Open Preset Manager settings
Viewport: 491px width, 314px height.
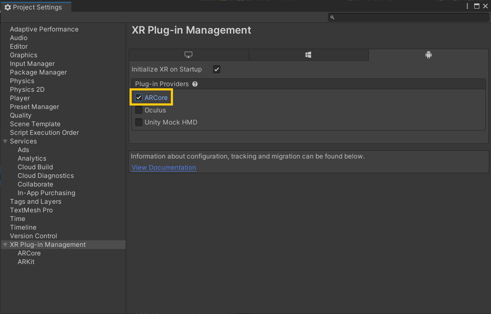(34, 107)
